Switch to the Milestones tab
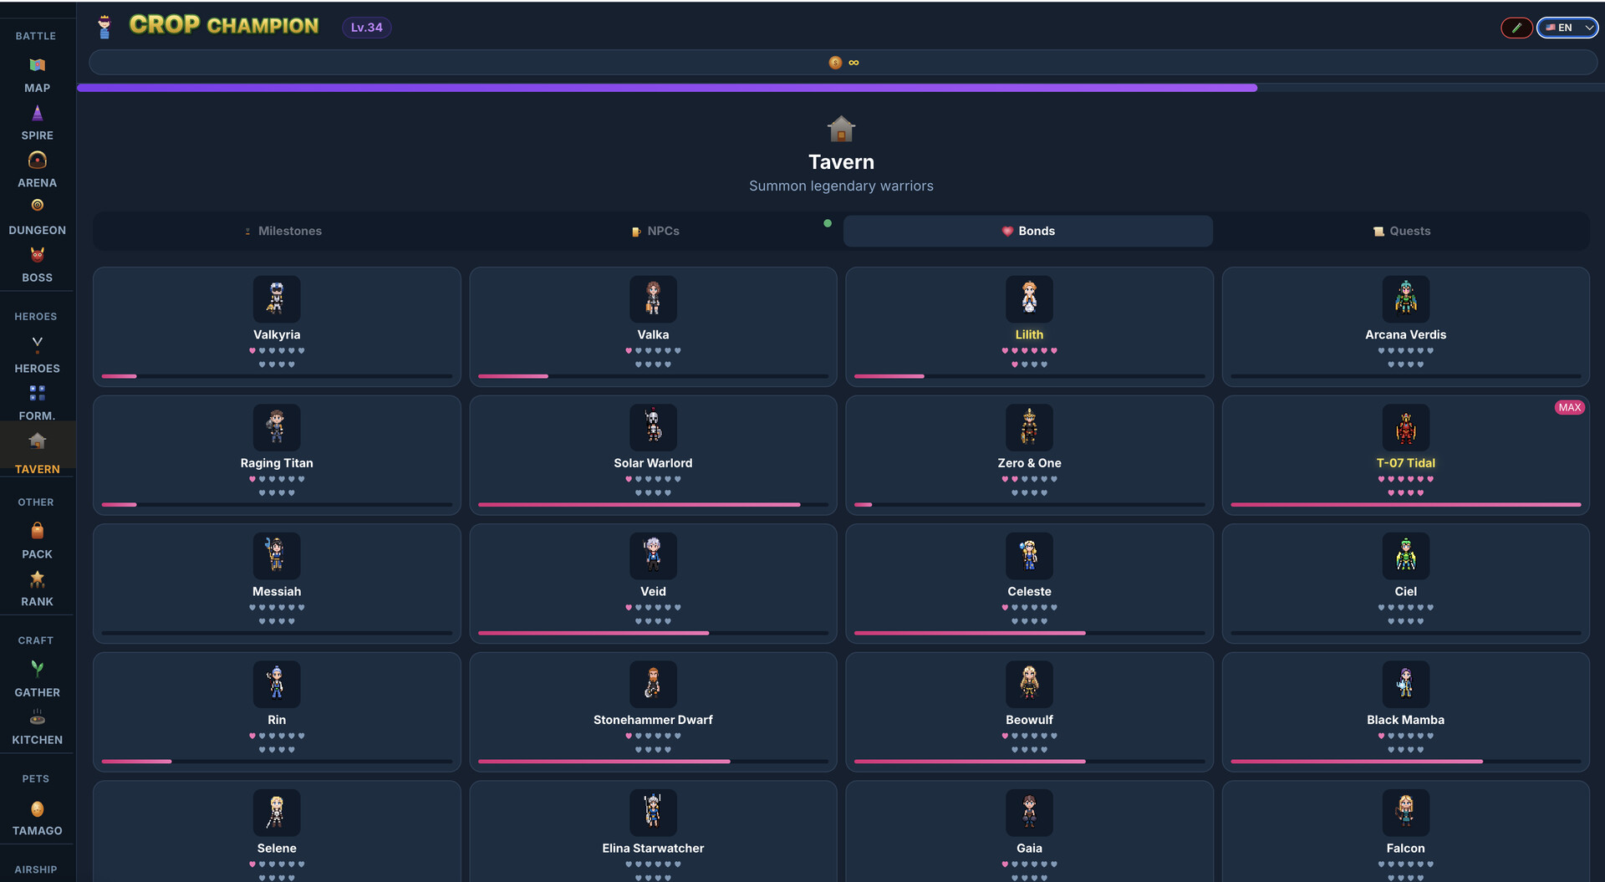The width and height of the screenshot is (1605, 882). [x=283, y=231]
